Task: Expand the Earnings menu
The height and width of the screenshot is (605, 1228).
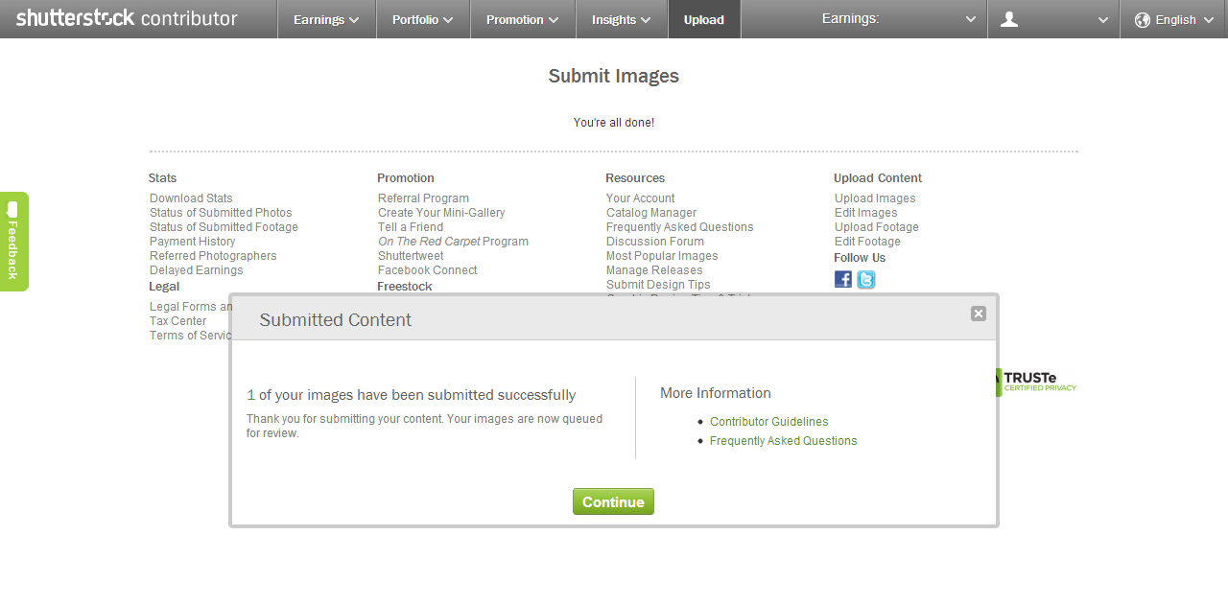Action: pyautogui.click(x=326, y=19)
